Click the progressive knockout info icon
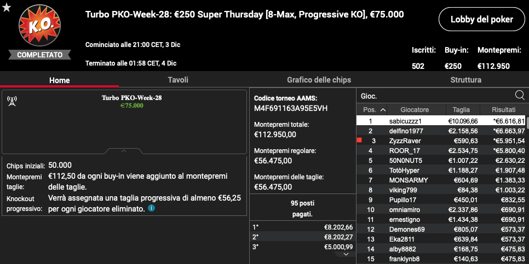The image size is (529, 264). 151,208
